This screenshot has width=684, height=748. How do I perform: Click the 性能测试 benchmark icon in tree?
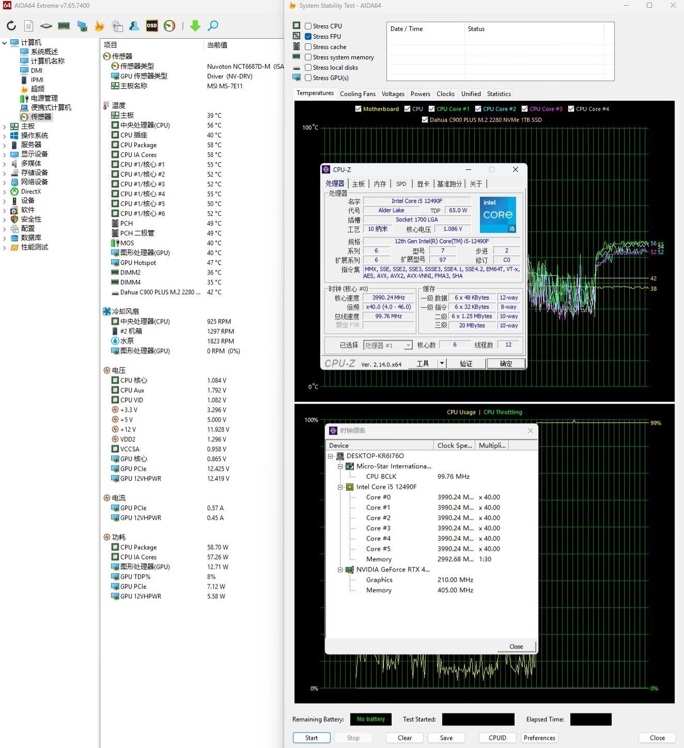[14, 247]
